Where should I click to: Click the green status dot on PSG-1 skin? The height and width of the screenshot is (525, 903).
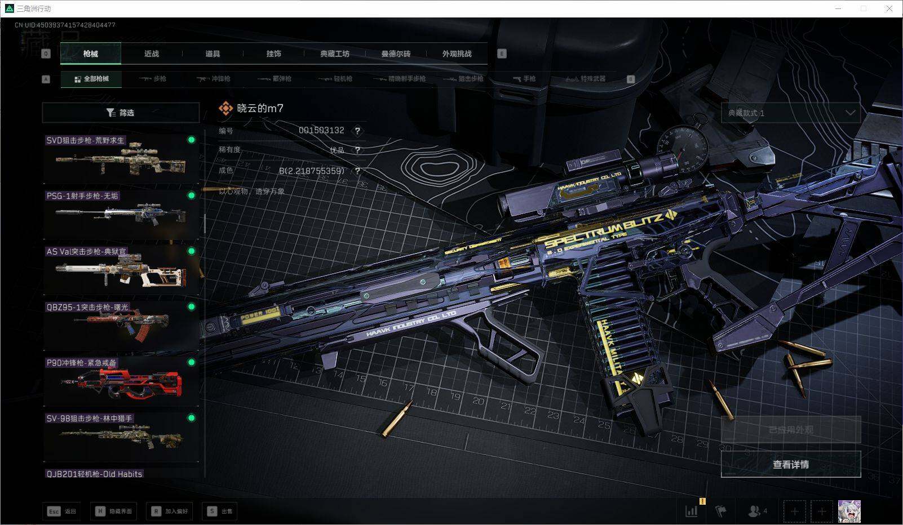pos(191,195)
